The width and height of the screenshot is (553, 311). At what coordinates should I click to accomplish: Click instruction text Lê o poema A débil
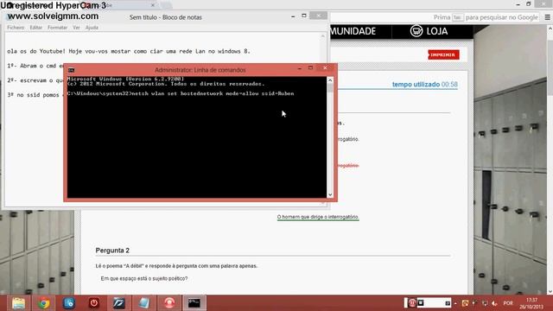point(176,266)
